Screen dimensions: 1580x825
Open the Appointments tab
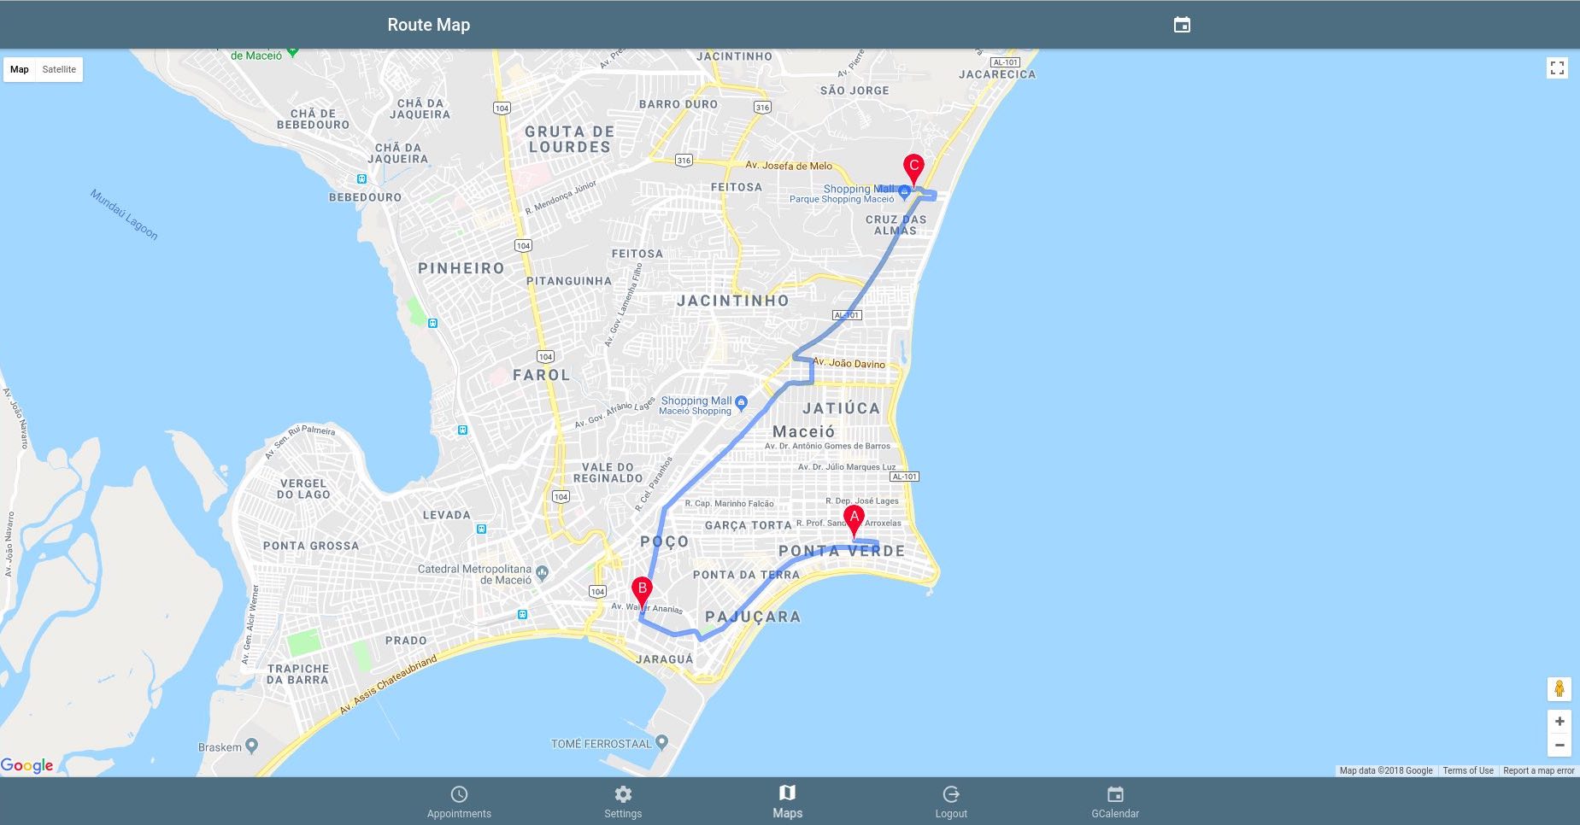pos(459,802)
